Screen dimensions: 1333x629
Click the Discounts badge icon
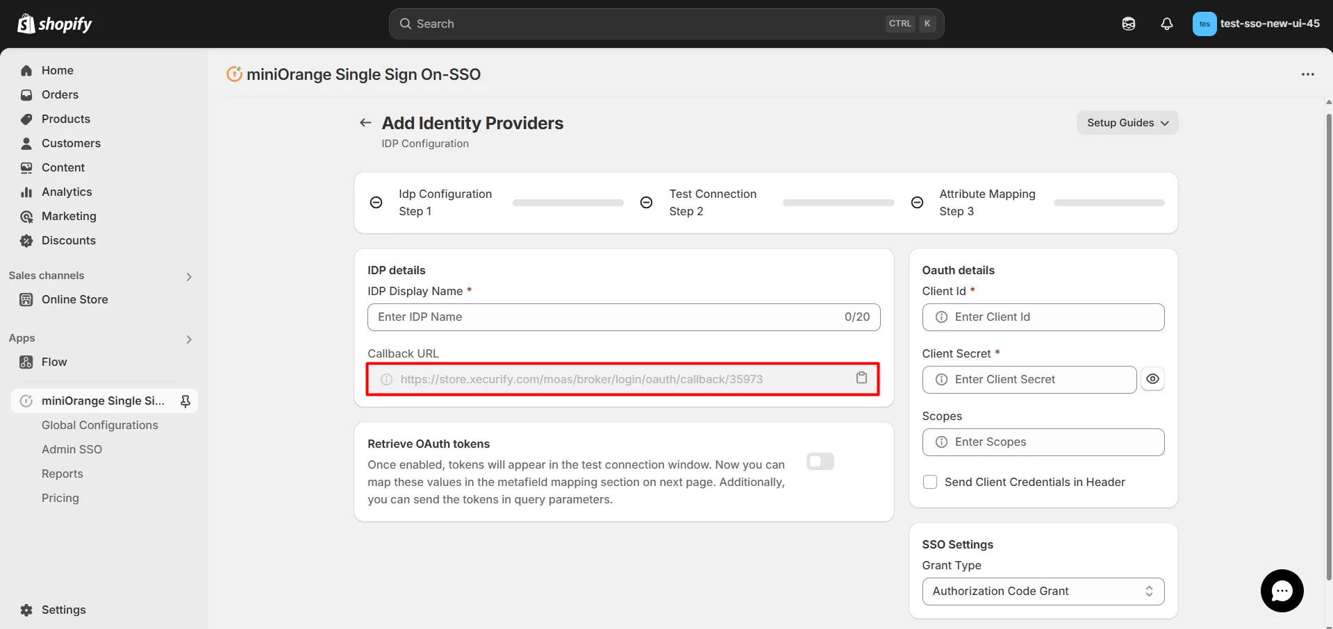tap(26, 240)
